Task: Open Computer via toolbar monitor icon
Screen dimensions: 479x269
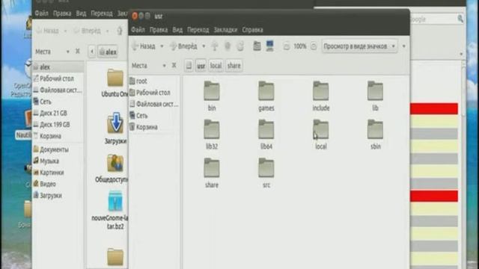Action: pyautogui.click(x=269, y=46)
